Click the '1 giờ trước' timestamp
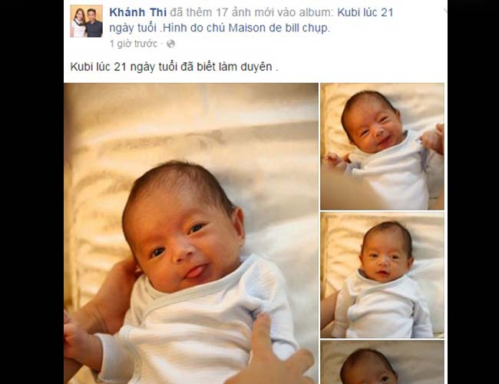Image resolution: width=499 pixels, height=384 pixels. point(133,44)
